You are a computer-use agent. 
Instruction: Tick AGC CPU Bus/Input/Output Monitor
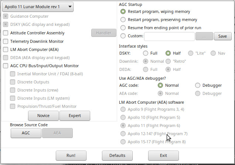coord(6,66)
